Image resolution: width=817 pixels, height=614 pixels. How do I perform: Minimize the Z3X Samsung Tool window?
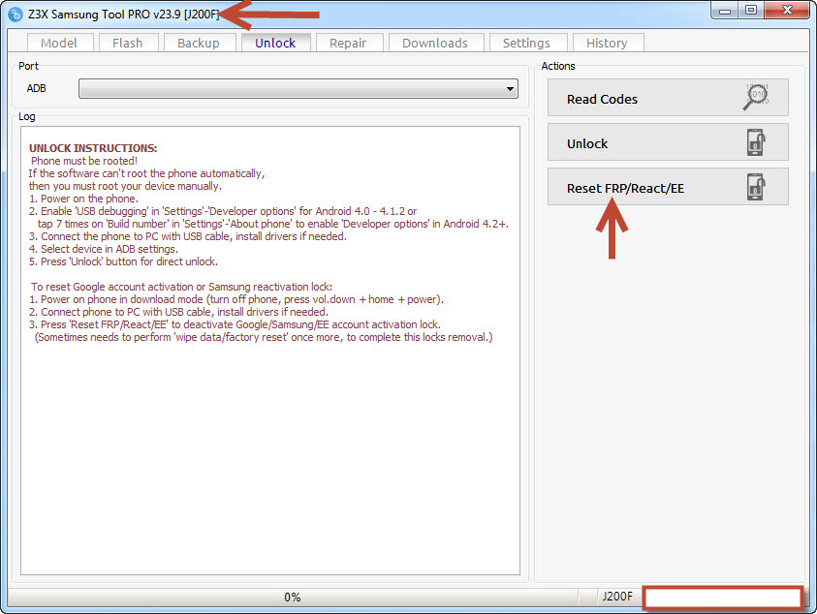[x=725, y=11]
